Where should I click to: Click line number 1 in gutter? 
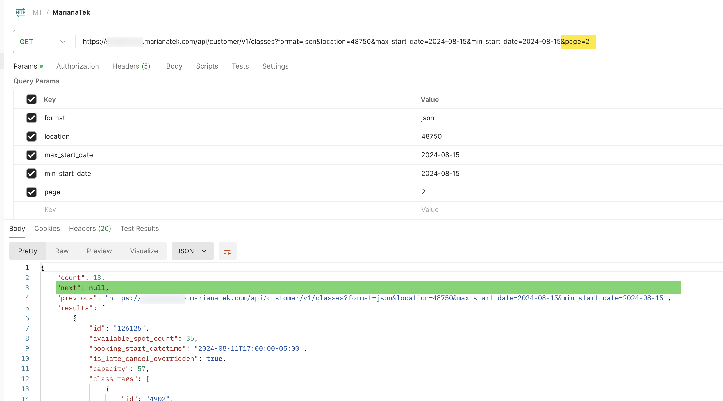point(27,268)
